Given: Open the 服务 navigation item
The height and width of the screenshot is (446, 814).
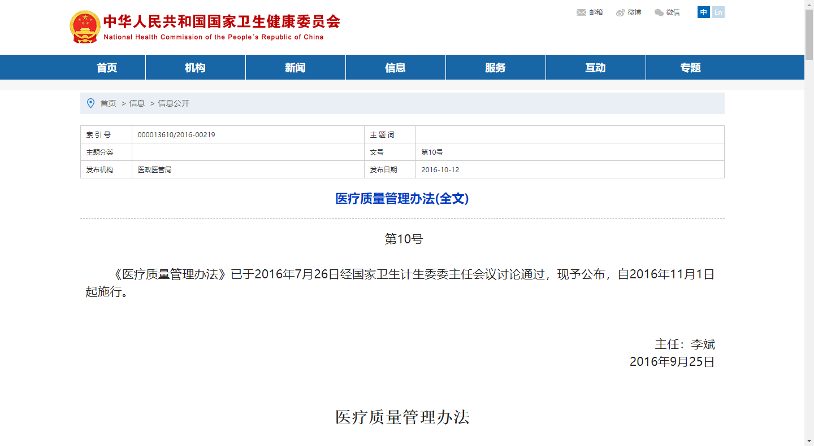Looking at the screenshot, I should pos(495,68).
